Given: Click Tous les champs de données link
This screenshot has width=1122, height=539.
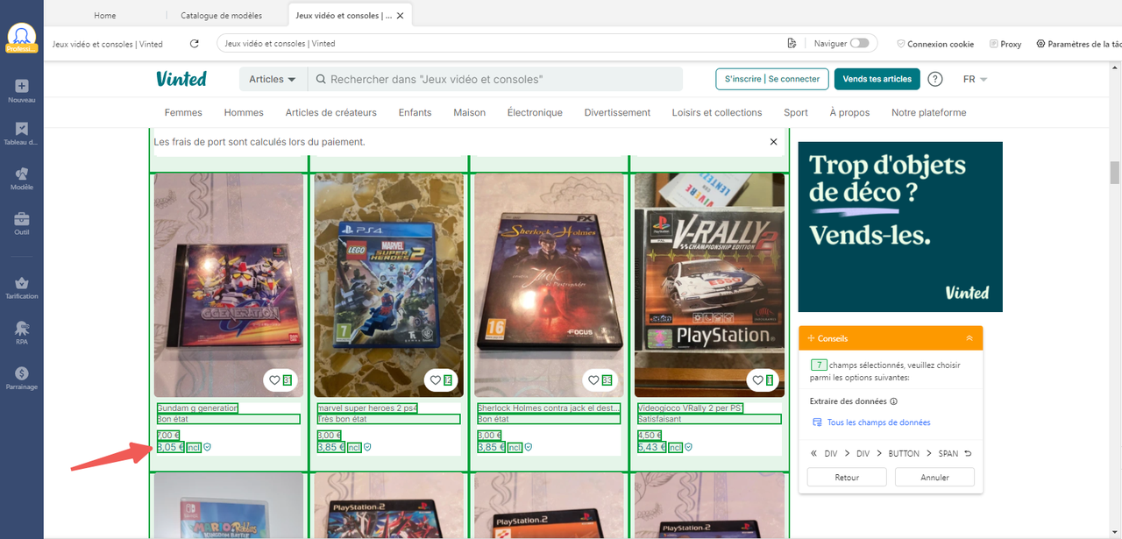Looking at the screenshot, I should coord(877,422).
